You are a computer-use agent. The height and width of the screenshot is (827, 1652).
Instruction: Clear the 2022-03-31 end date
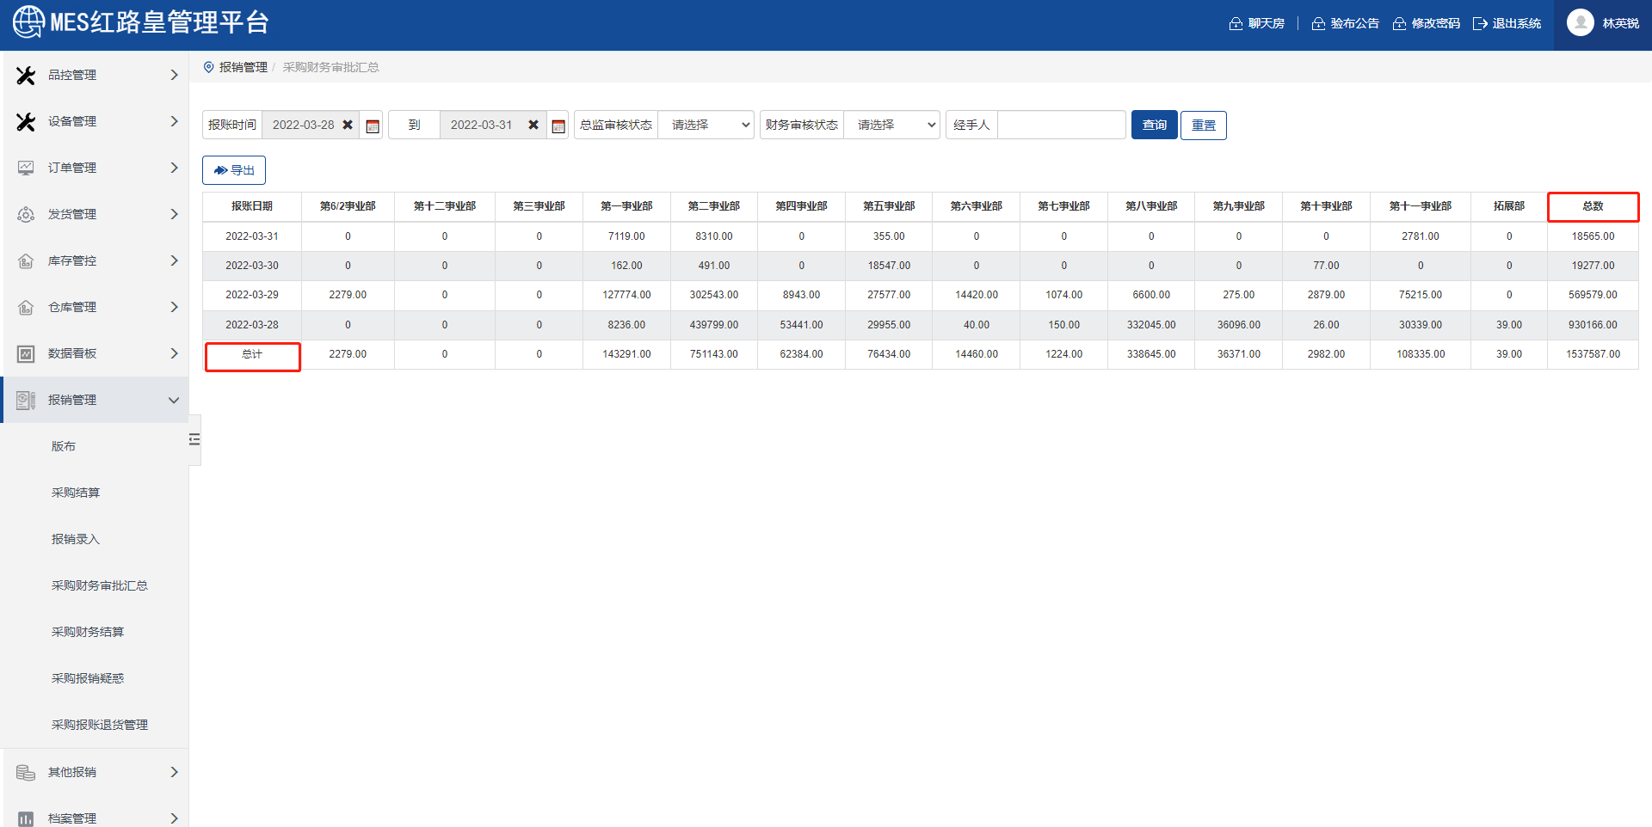point(533,125)
